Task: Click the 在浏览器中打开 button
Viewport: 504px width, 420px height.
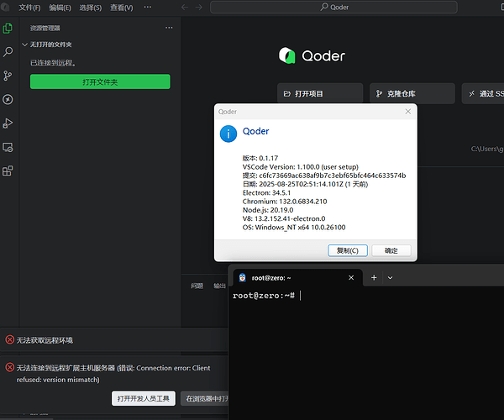Action: click(x=204, y=398)
